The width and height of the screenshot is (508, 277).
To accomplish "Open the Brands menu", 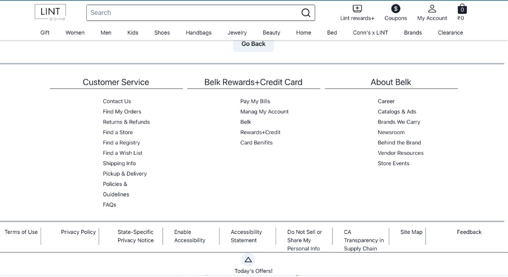I will click(413, 33).
